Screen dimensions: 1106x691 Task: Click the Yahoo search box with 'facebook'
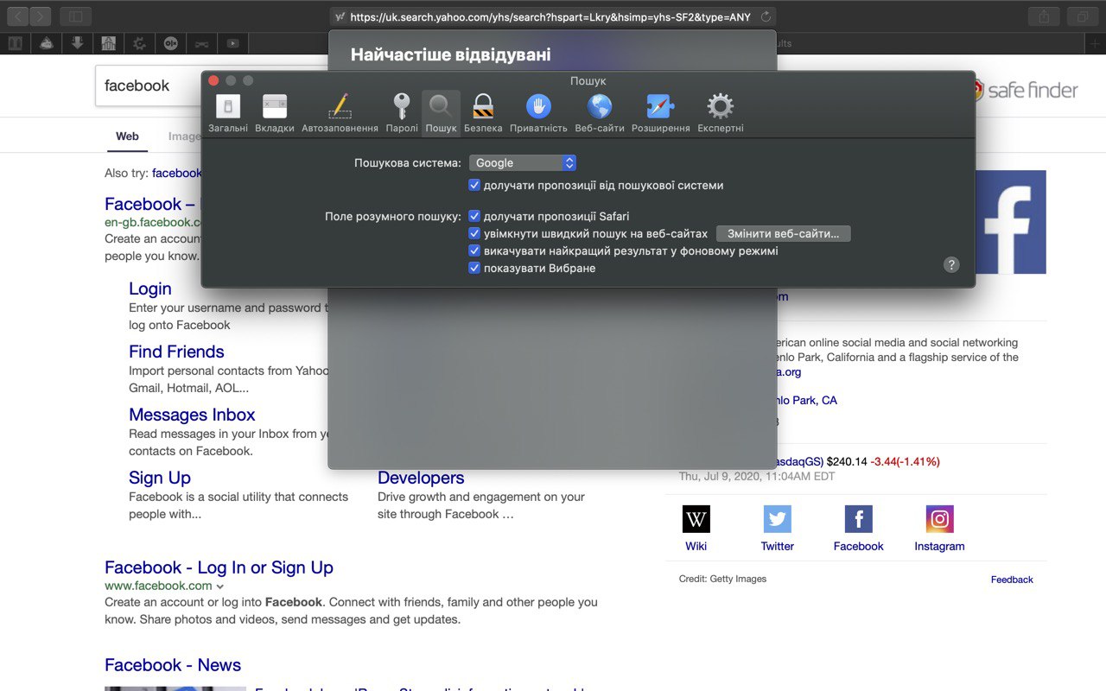pyautogui.click(x=149, y=86)
